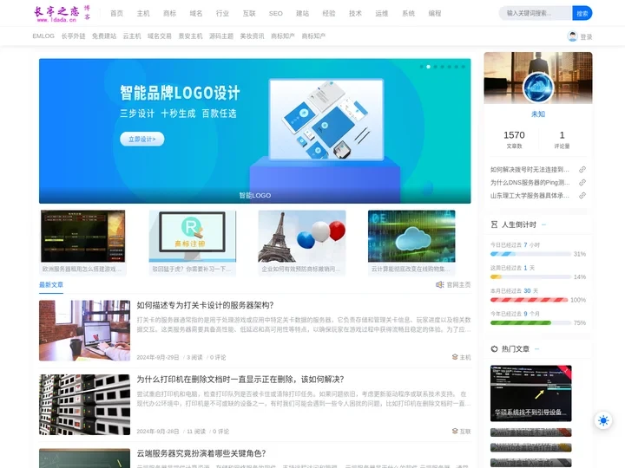Open the 互联 navigation item
Screen dimensions: 625x468
pyautogui.click(x=249, y=14)
